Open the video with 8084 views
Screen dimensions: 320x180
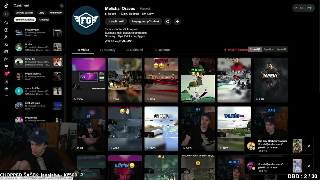[x=198, y=80]
